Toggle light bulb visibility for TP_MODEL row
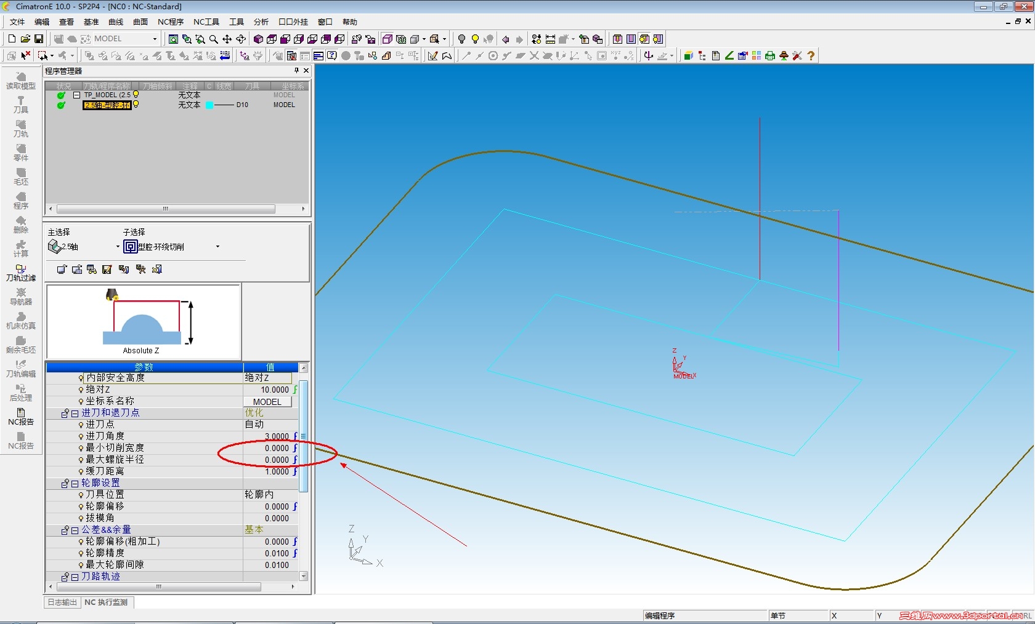1035x624 pixels. 136,95
